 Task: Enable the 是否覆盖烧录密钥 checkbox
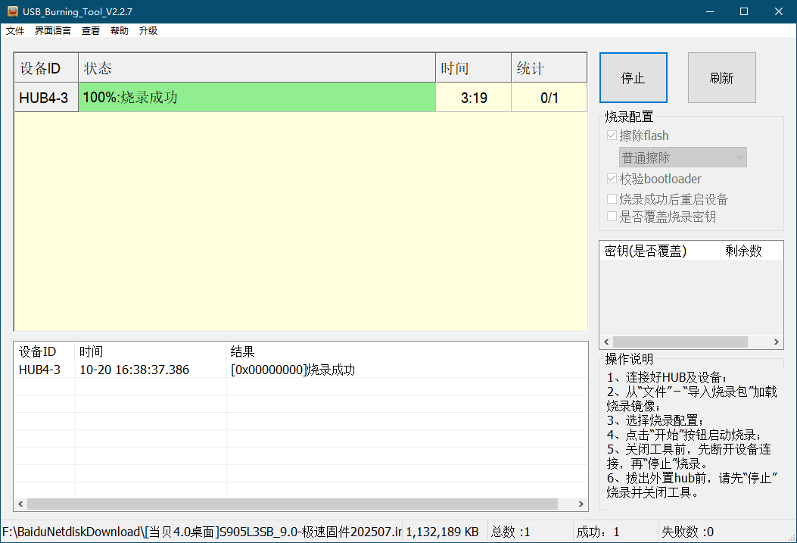coord(612,217)
